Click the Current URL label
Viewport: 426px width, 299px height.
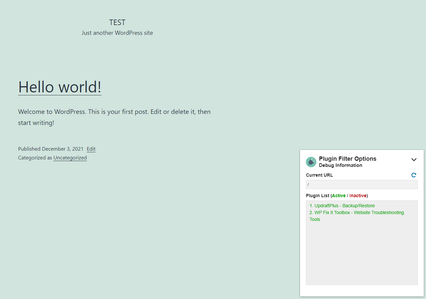(319, 175)
